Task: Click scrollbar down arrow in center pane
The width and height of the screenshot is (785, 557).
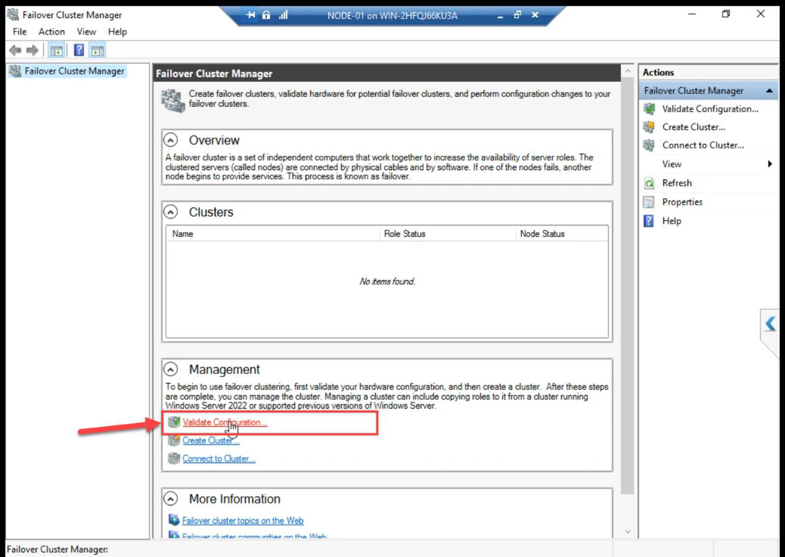Action: [x=627, y=532]
